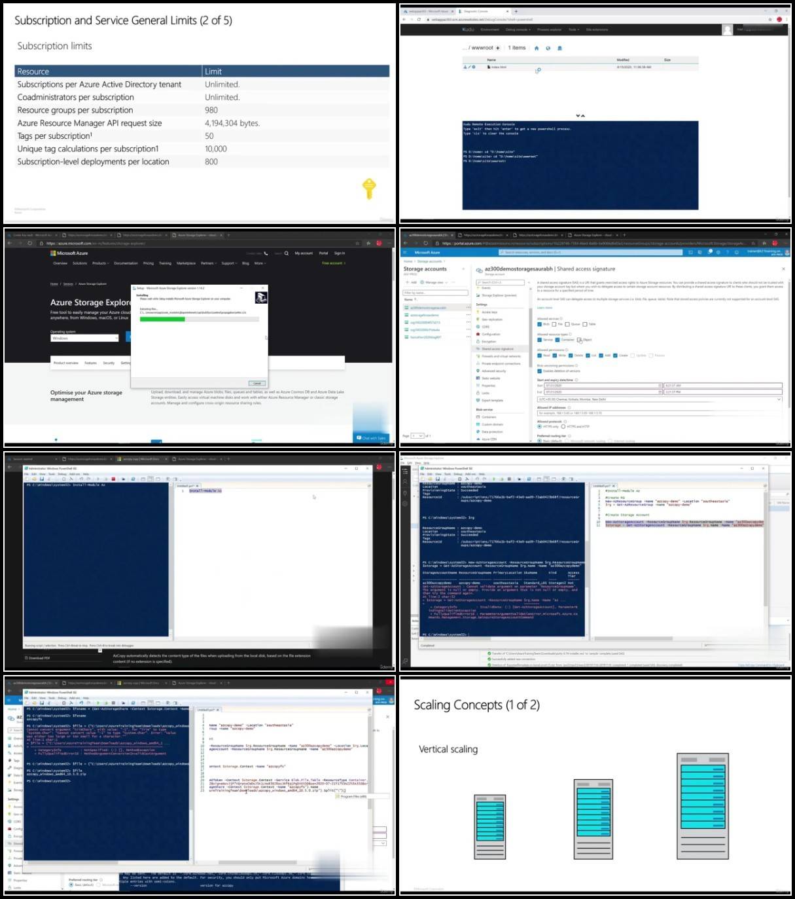795x899 pixels.
Task: Close the Shared access signature blade
Action: tap(783, 269)
